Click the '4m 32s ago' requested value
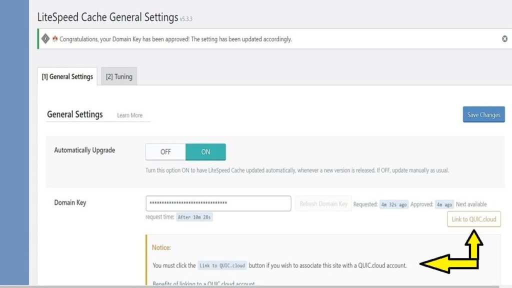Image resolution: width=512 pixels, height=288 pixels. 394,204
